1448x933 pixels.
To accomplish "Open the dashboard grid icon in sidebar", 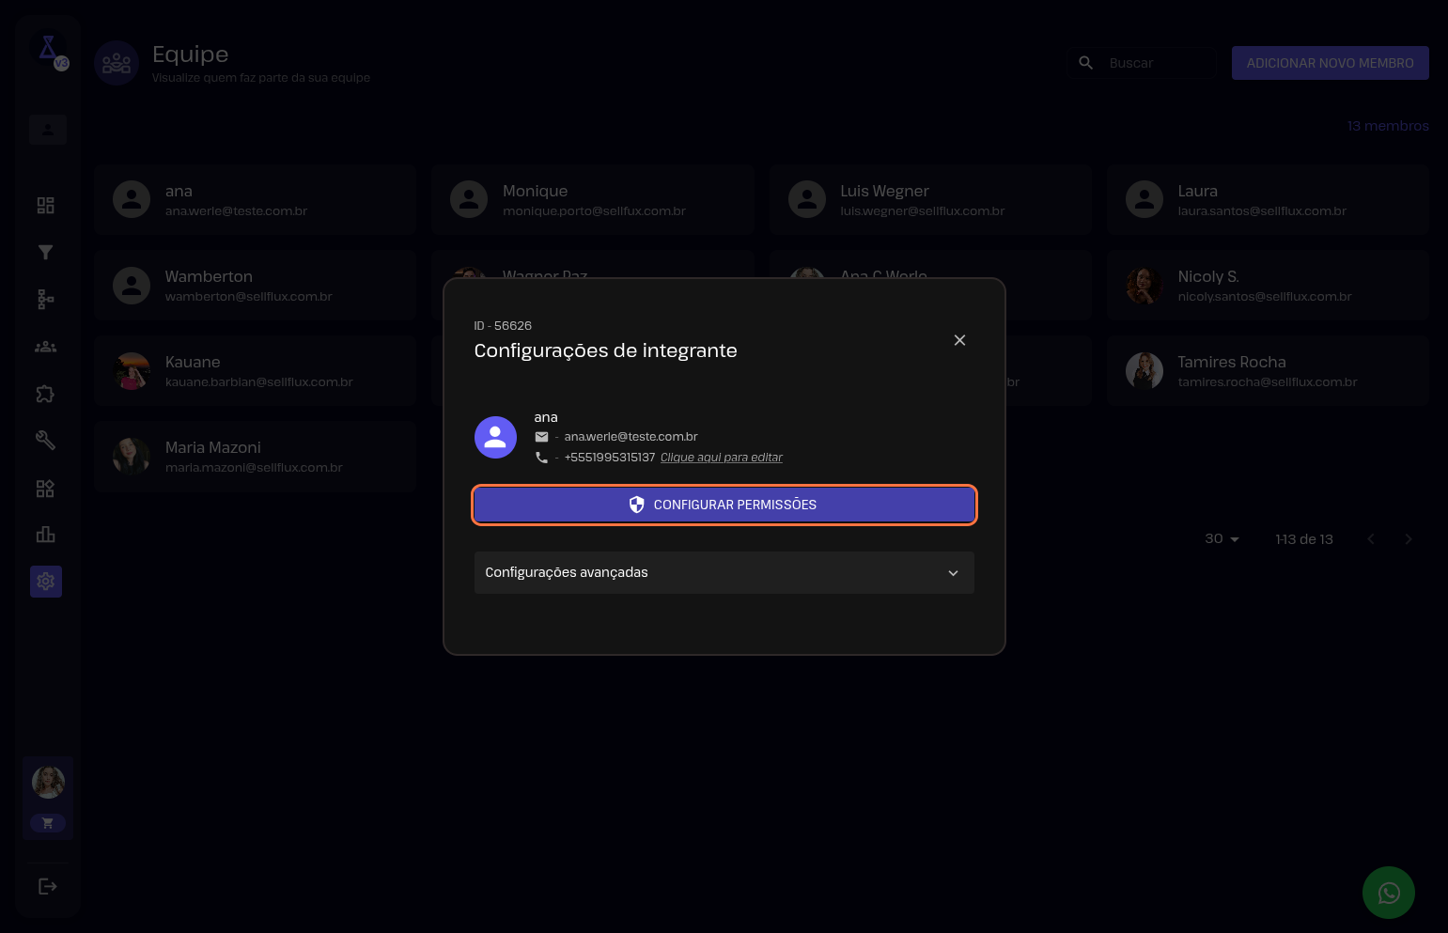I will coord(45,205).
